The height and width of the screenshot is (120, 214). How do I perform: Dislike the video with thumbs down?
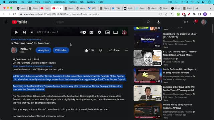101,50
